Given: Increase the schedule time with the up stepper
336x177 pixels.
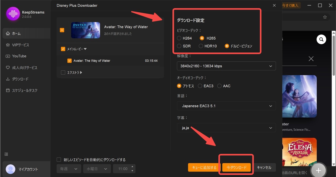Looking at the screenshot, I should 133,167.
